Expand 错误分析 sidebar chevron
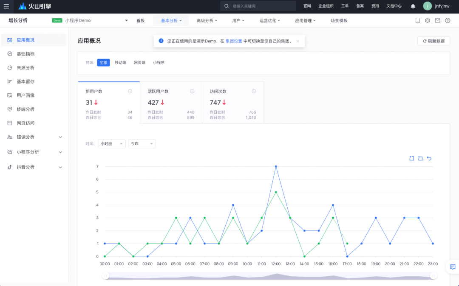Image resolution: width=459 pixels, height=286 pixels. (x=60, y=137)
